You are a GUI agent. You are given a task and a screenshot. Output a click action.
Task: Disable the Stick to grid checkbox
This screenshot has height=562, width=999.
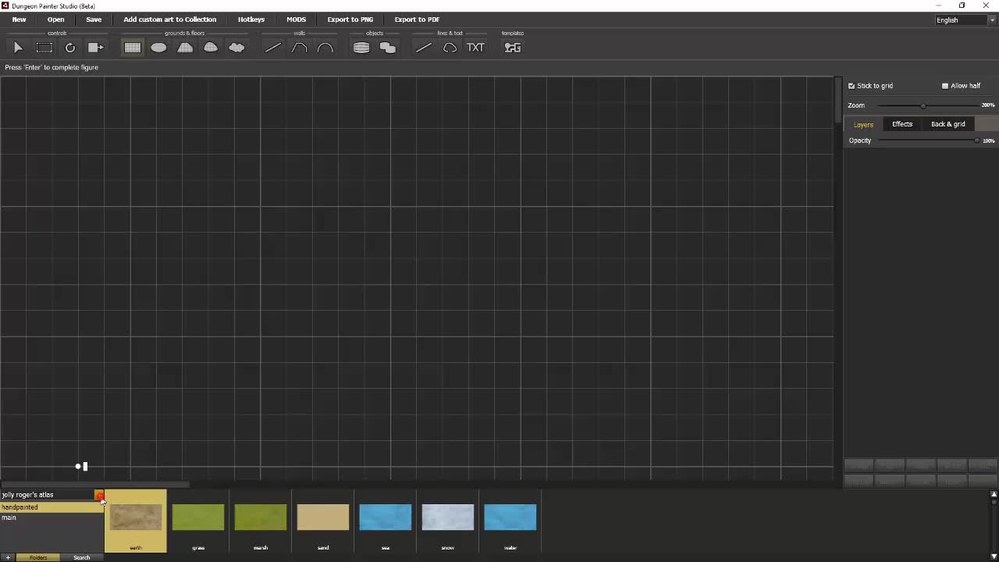point(851,86)
